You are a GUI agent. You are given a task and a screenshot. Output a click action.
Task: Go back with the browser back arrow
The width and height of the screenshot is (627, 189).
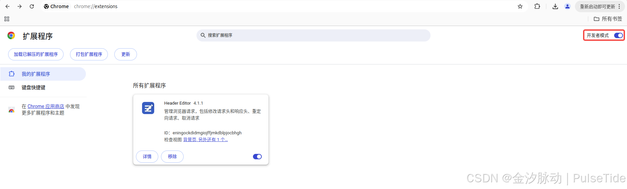(7, 6)
